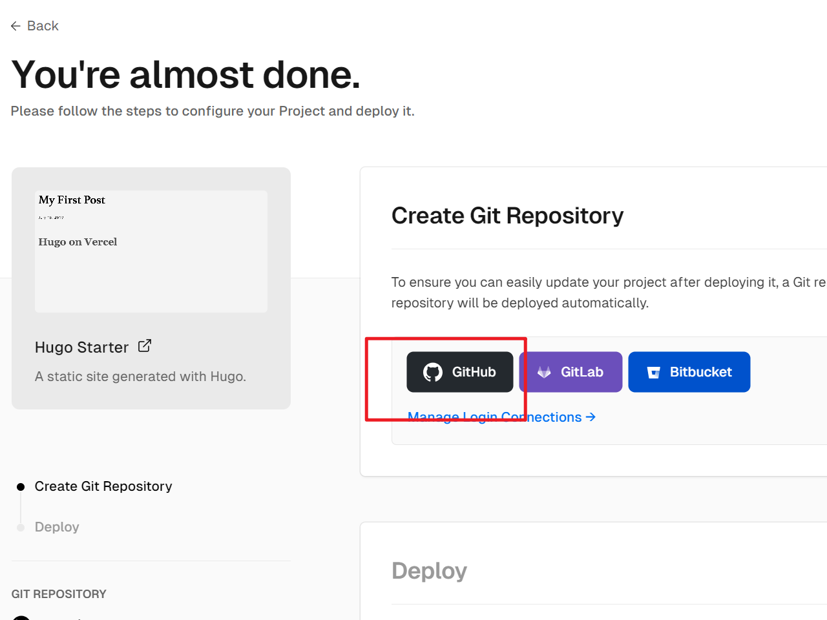Choose GitHub as the Git provider
The width and height of the screenshot is (827, 620).
coord(460,372)
